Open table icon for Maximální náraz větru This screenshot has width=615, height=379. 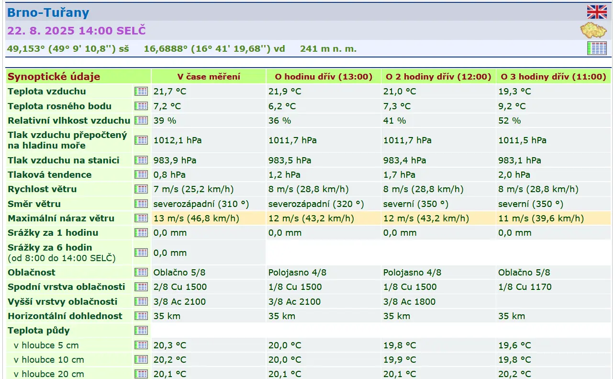click(141, 218)
